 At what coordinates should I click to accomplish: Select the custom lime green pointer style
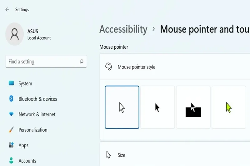tap(229, 107)
